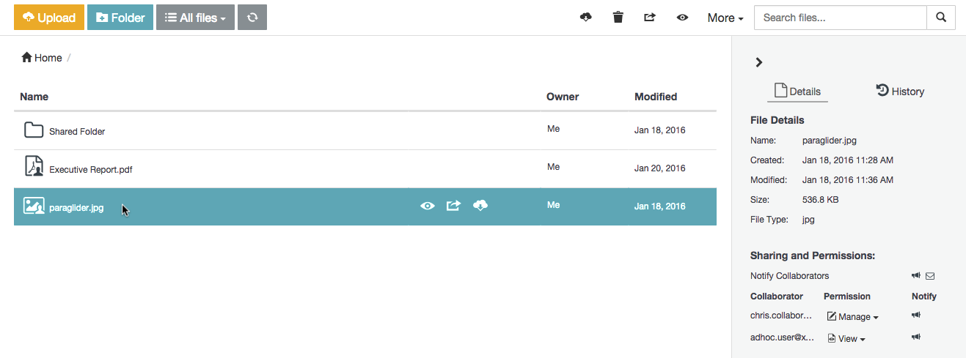Toggle notify megaphone for adhoc.user collaborator
This screenshot has height=358, width=966.
pos(916,338)
